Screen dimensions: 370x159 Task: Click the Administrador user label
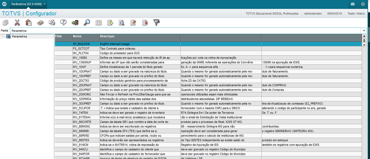[x=313, y=13]
